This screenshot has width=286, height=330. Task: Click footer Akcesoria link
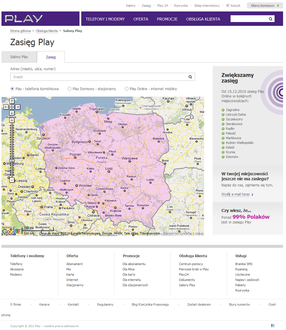(17, 269)
